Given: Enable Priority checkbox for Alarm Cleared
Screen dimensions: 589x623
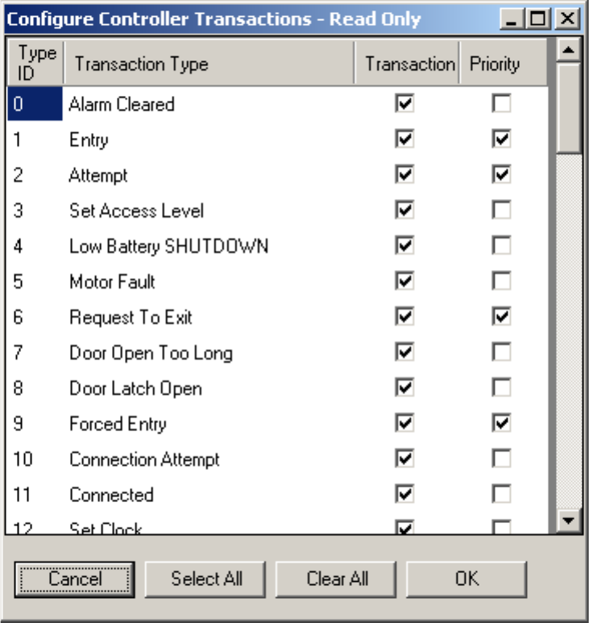Looking at the screenshot, I should tap(501, 103).
